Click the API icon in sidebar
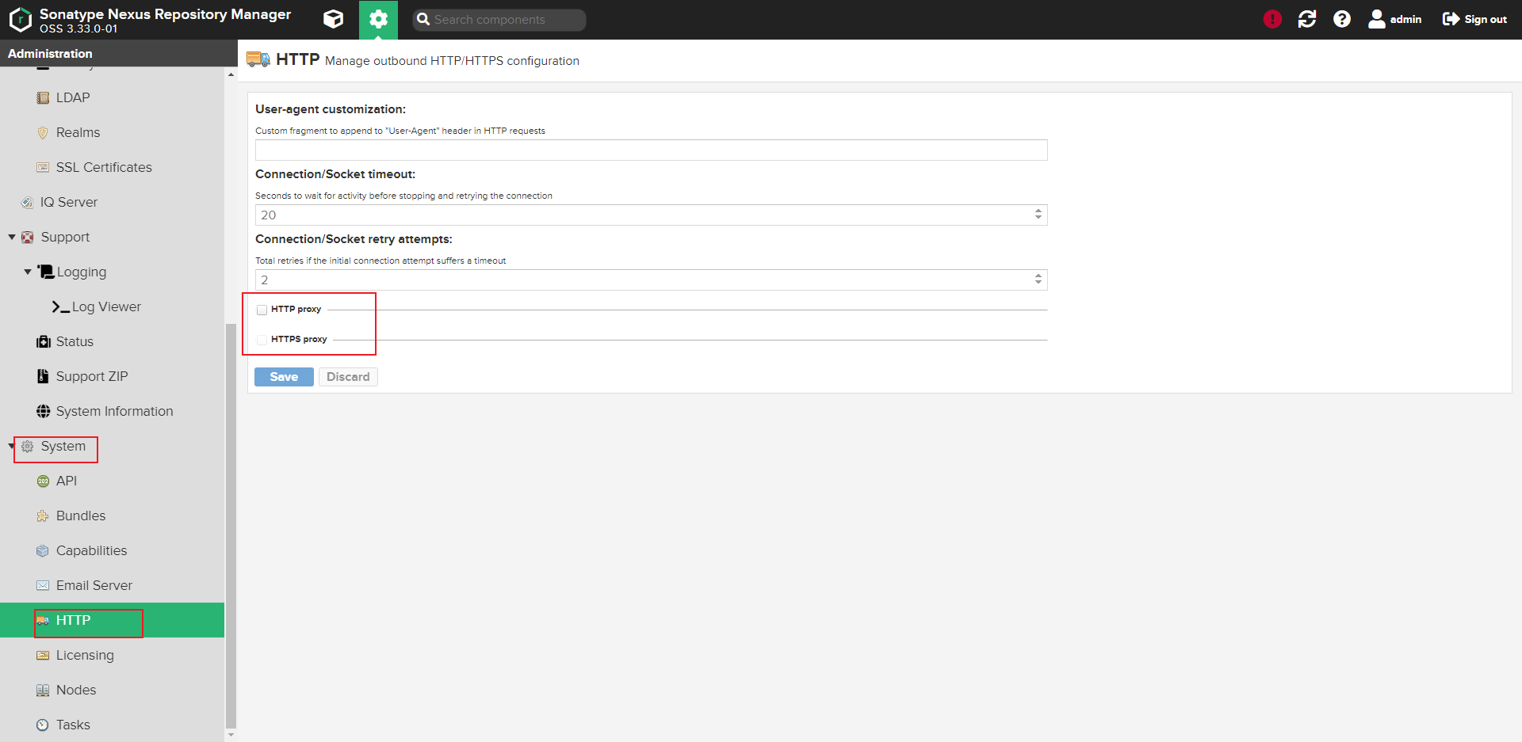Image resolution: width=1522 pixels, height=742 pixels. pyautogui.click(x=43, y=481)
